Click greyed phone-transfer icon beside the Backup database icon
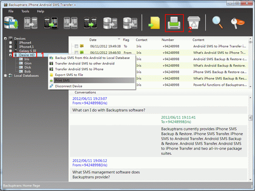Screen dimensions: 255x191 31,23
